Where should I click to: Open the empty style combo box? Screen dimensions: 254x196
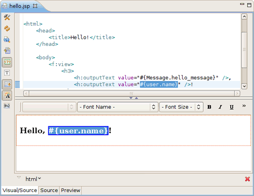point(49,107)
